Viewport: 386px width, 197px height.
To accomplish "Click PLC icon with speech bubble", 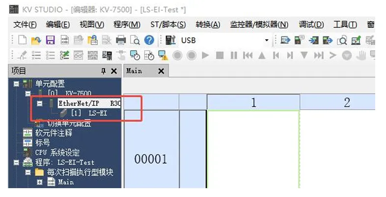I will click(x=300, y=40).
